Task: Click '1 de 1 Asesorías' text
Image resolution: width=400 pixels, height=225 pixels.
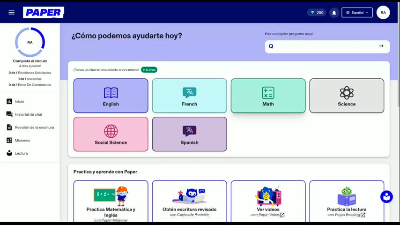Action: tap(30, 79)
